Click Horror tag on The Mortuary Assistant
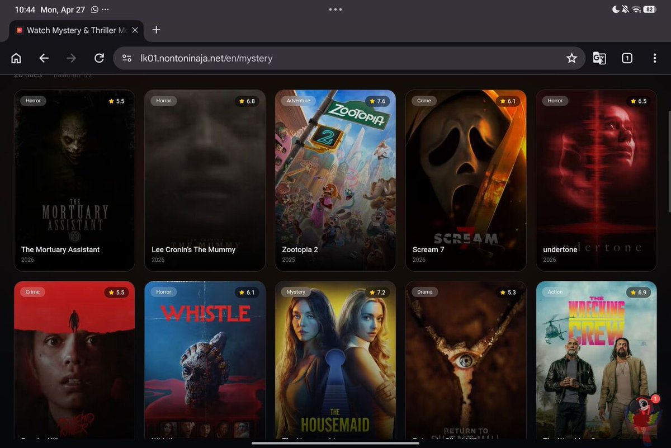The image size is (671, 448). (x=33, y=101)
